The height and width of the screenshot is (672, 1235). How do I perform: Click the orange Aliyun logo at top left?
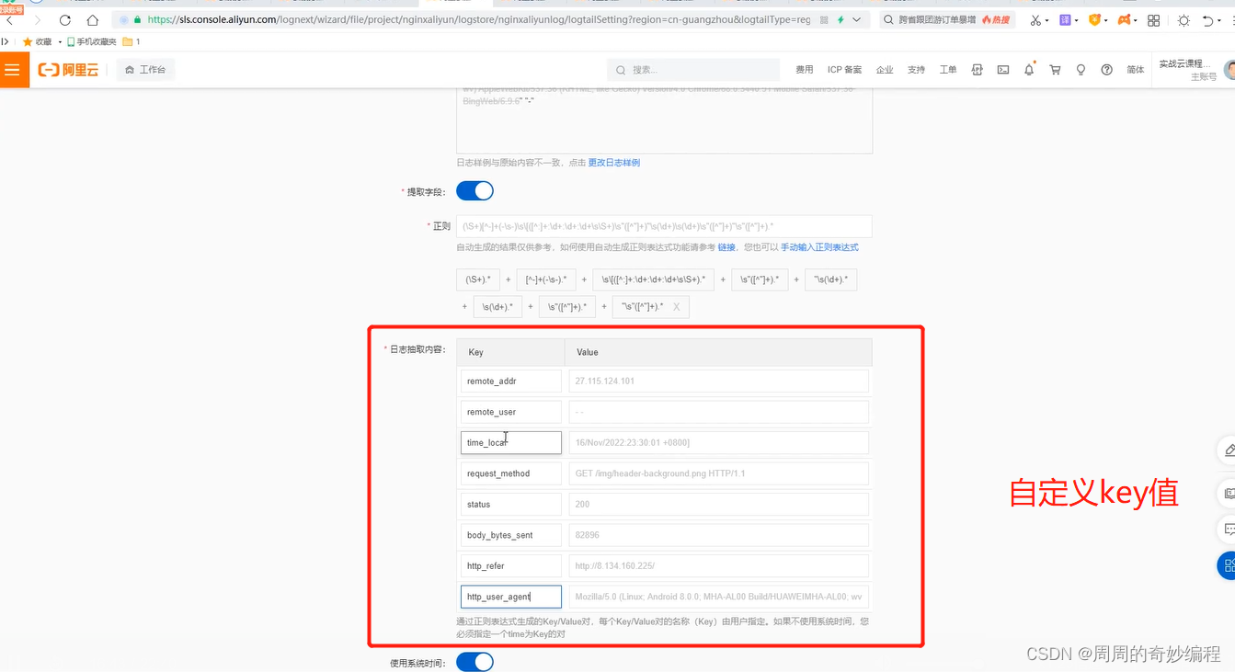pyautogui.click(x=68, y=69)
